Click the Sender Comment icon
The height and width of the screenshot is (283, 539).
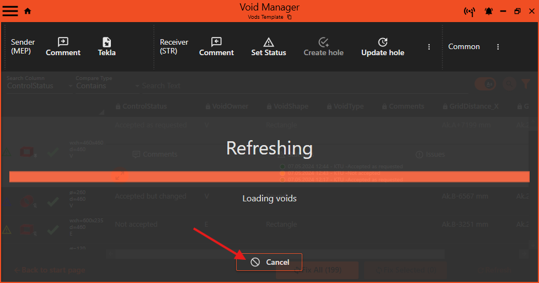pyautogui.click(x=63, y=42)
